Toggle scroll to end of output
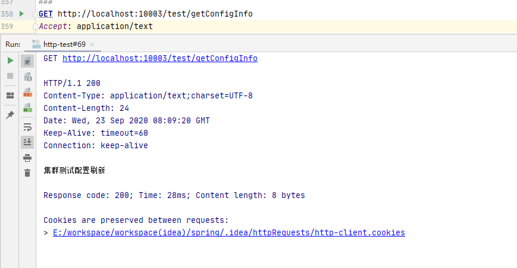Image resolution: width=517 pixels, height=268 pixels. coord(27,142)
